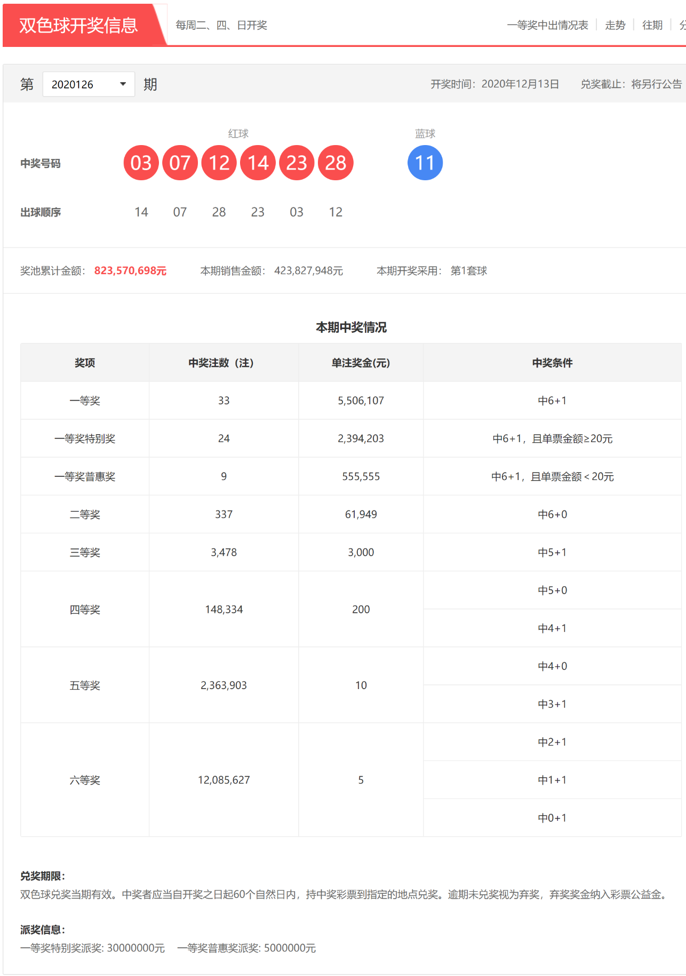The image size is (686, 976).
Task: Go to 往期 past draws
Action: (x=652, y=25)
